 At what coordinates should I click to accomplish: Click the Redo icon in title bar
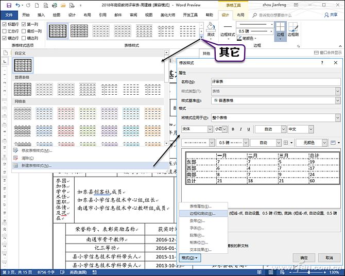[x=28, y=5]
